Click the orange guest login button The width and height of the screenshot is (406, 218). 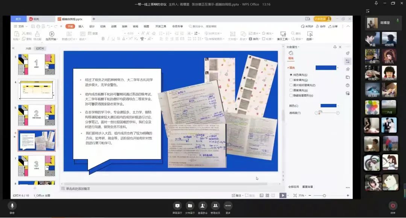pyautogui.click(x=323, y=19)
